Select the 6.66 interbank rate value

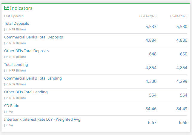tap(183, 122)
